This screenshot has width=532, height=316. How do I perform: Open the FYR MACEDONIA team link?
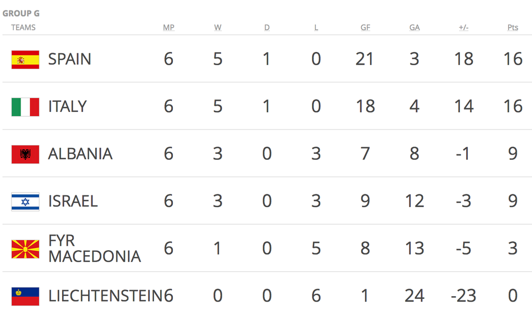click(94, 248)
